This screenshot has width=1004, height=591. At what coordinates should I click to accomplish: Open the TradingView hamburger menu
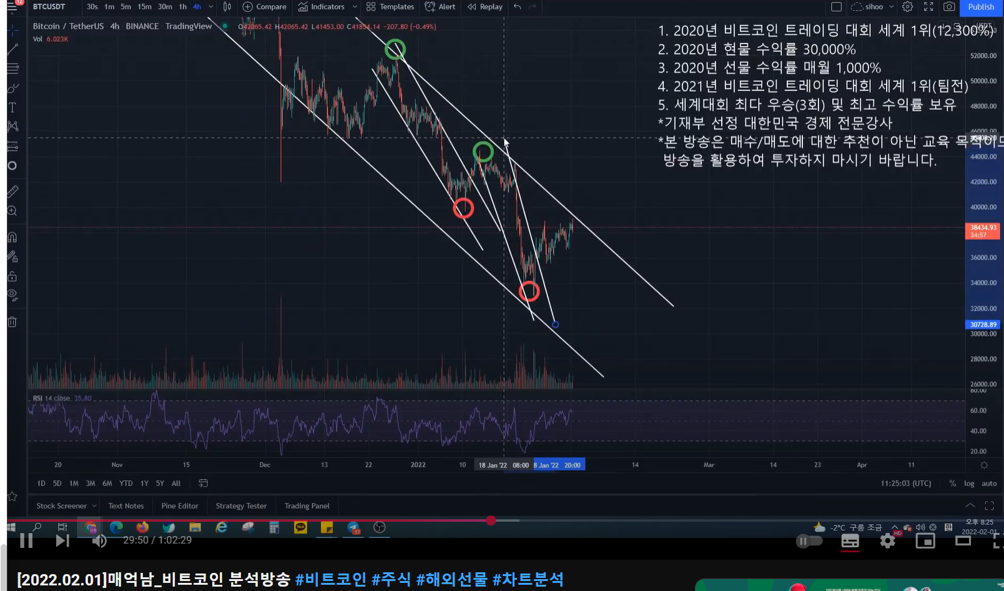click(x=12, y=7)
